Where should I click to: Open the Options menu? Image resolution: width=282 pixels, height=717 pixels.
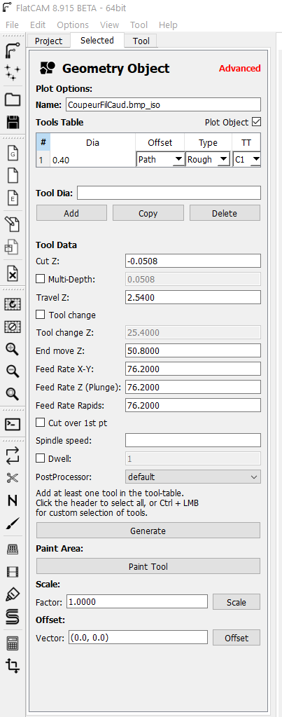click(73, 25)
